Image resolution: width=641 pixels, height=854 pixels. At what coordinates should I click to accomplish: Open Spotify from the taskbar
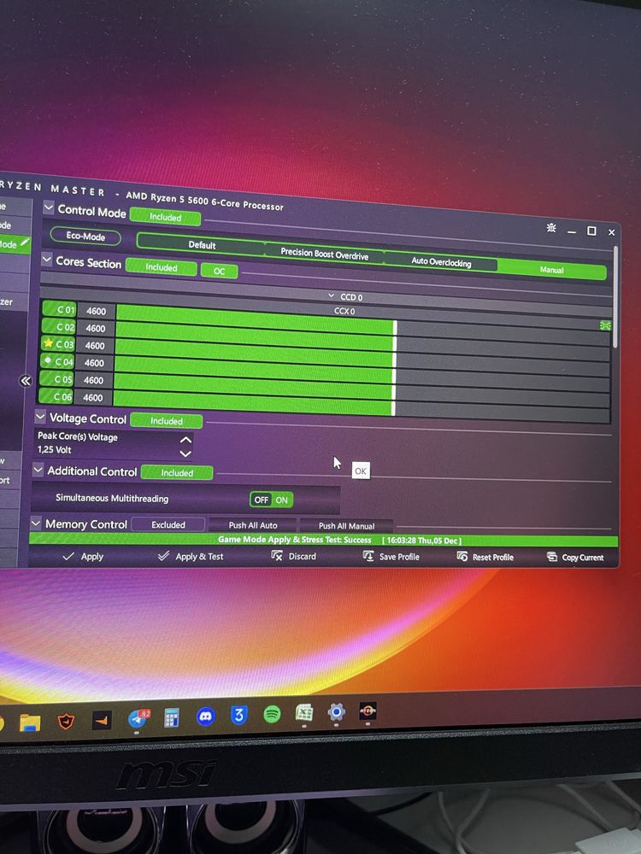click(x=272, y=714)
